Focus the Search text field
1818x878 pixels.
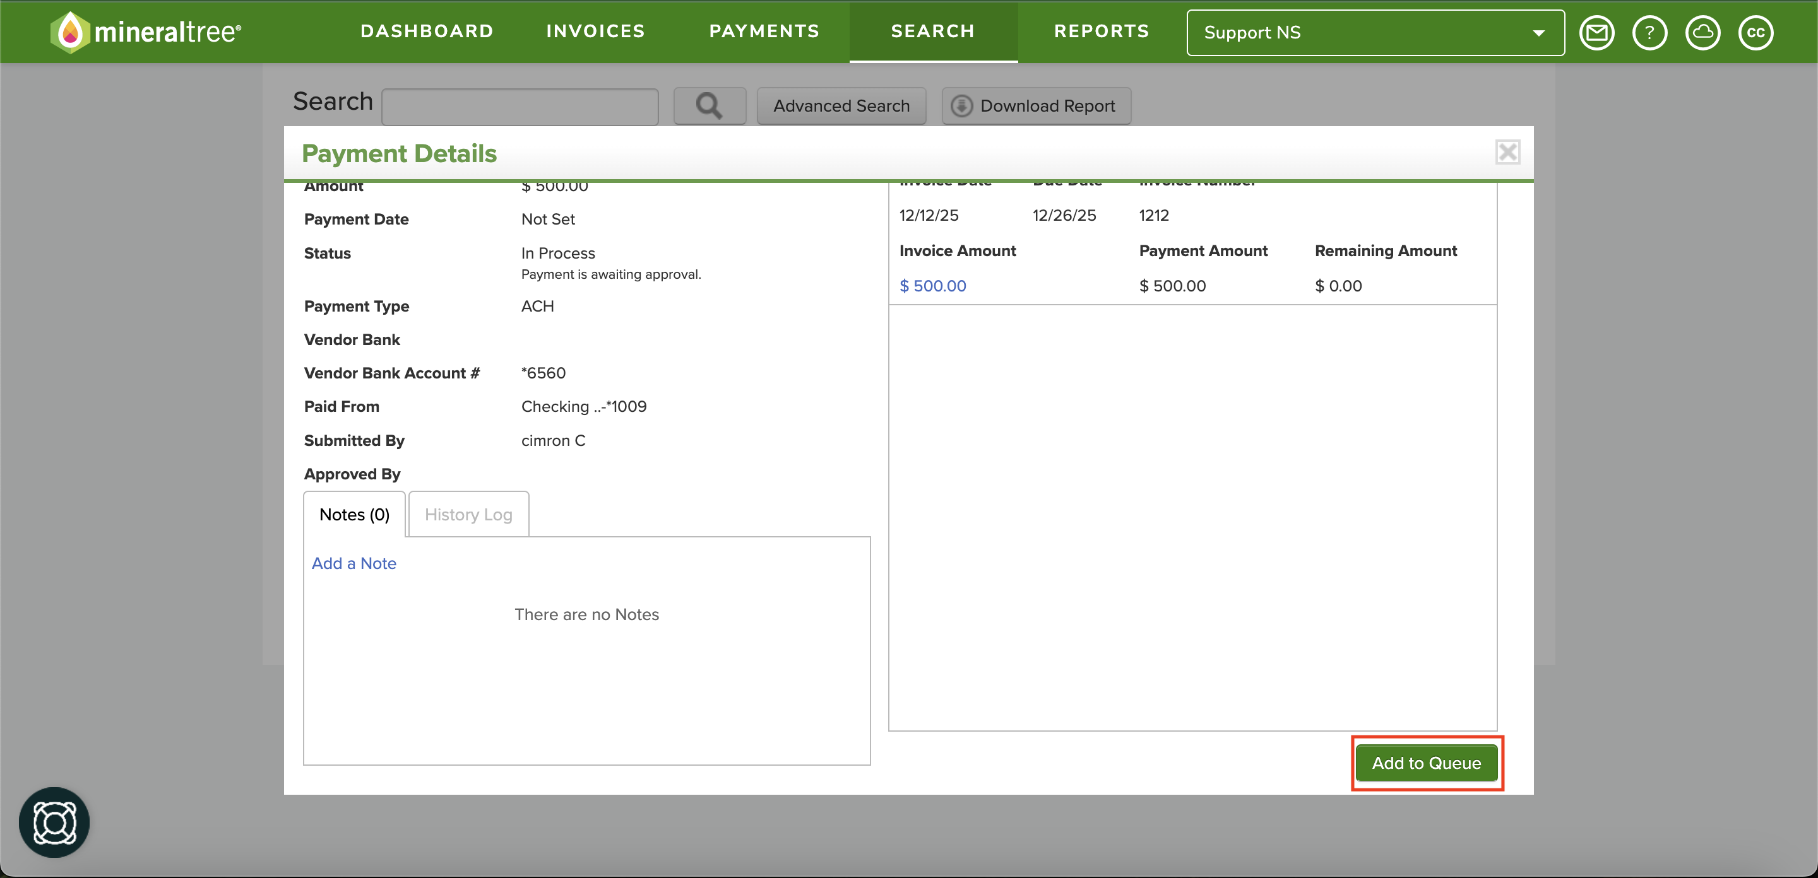click(x=520, y=107)
